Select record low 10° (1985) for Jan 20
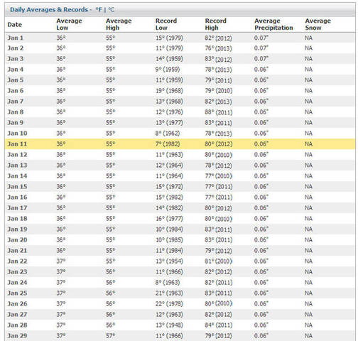Image resolution: width=358 pixels, height=341 pixels. coord(169,240)
